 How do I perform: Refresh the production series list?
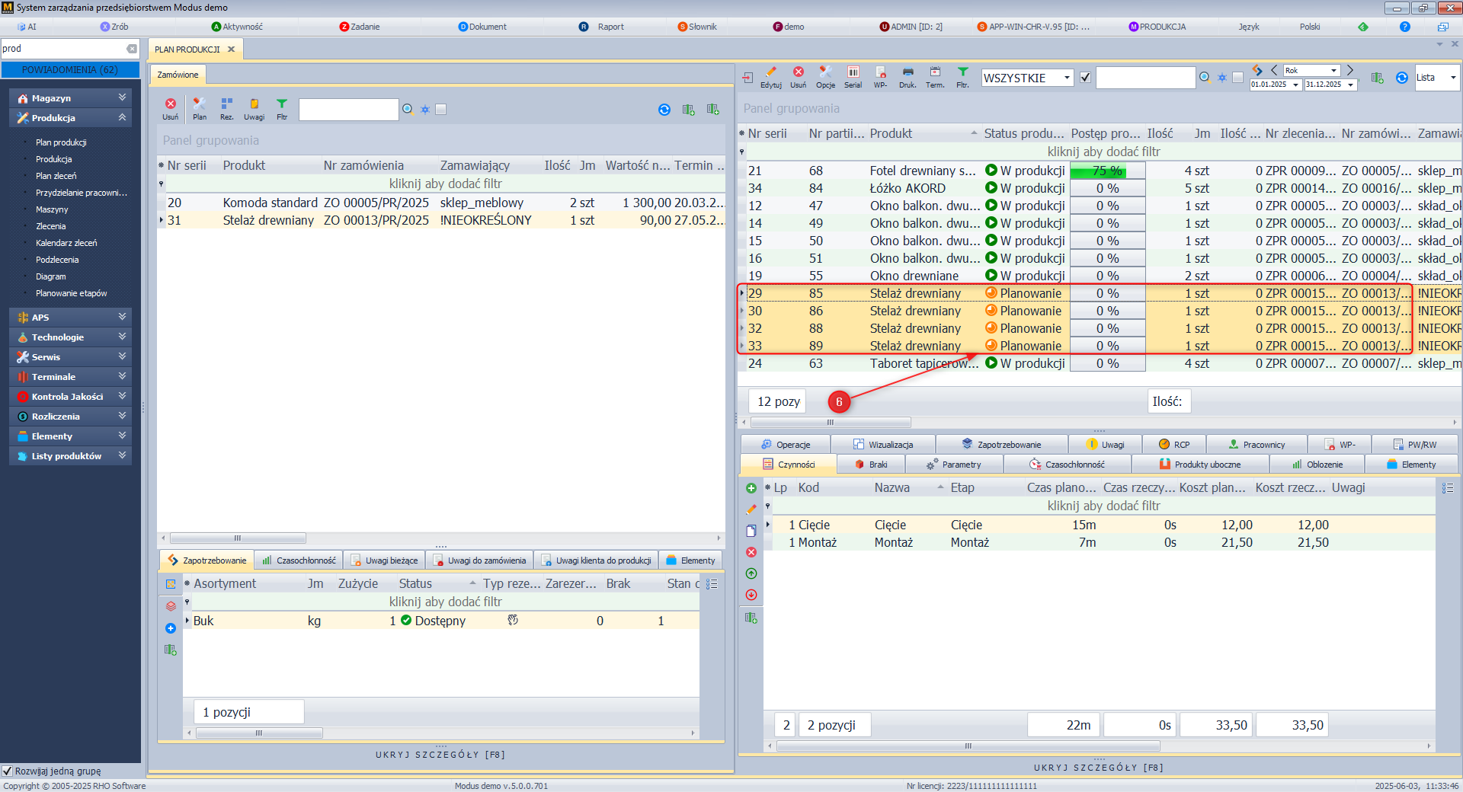tap(1401, 78)
